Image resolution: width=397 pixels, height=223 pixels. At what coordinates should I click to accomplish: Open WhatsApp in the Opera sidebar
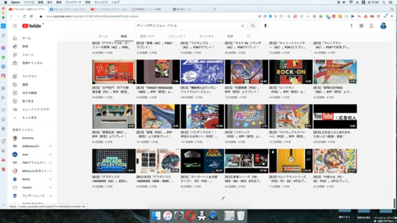click(3, 57)
